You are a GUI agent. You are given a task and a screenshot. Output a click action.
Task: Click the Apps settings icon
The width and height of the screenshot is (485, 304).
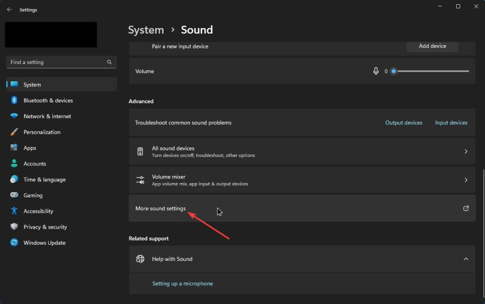14,147
